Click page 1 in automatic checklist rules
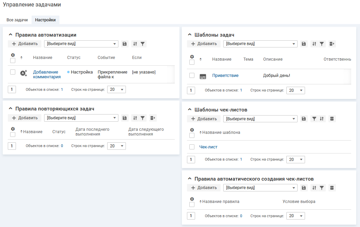360x227 pixels. pyautogui.click(x=191, y=216)
